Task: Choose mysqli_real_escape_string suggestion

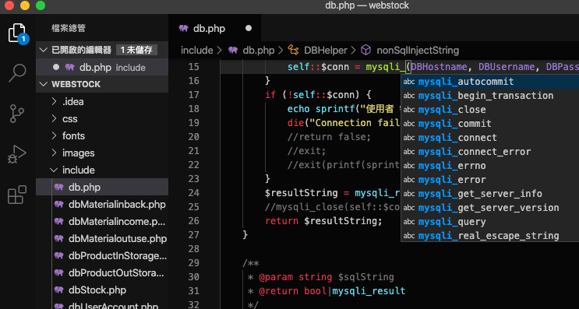Action: tap(490, 236)
